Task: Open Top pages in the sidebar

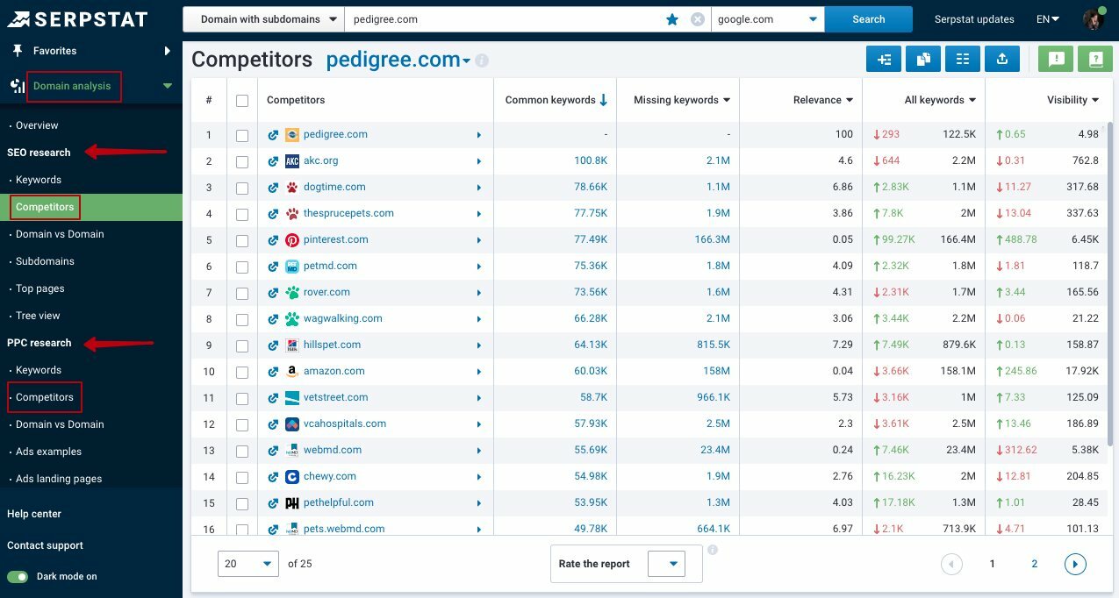Action: (40, 288)
